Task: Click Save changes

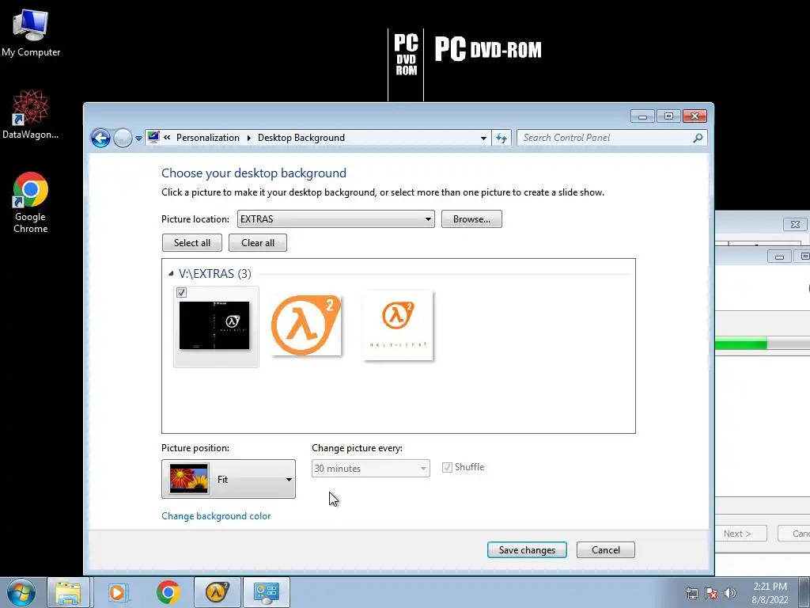Action: pos(527,549)
